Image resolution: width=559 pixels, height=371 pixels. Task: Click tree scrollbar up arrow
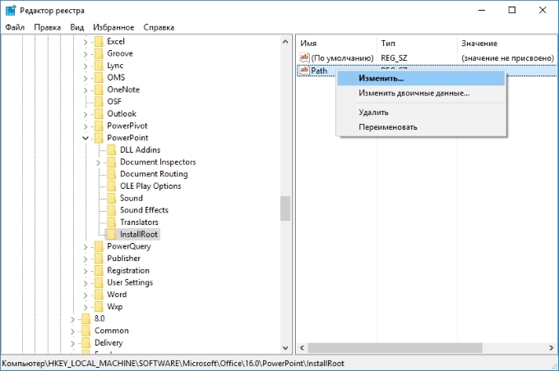point(285,42)
